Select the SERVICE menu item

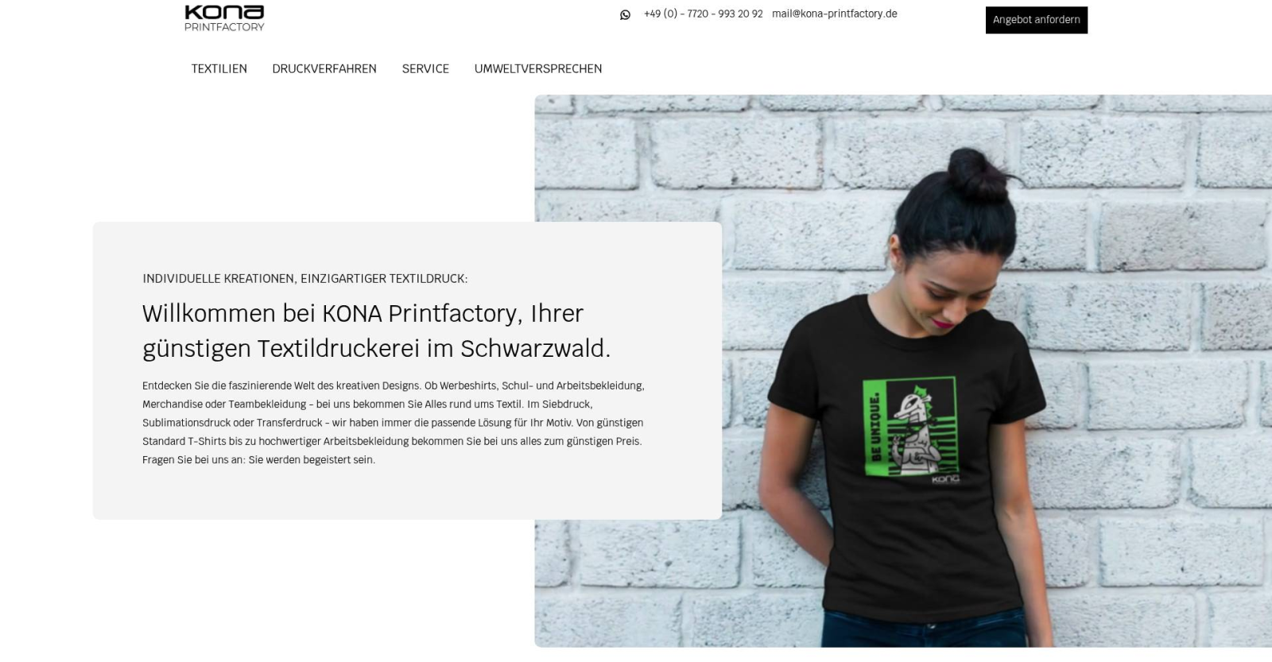click(x=425, y=68)
